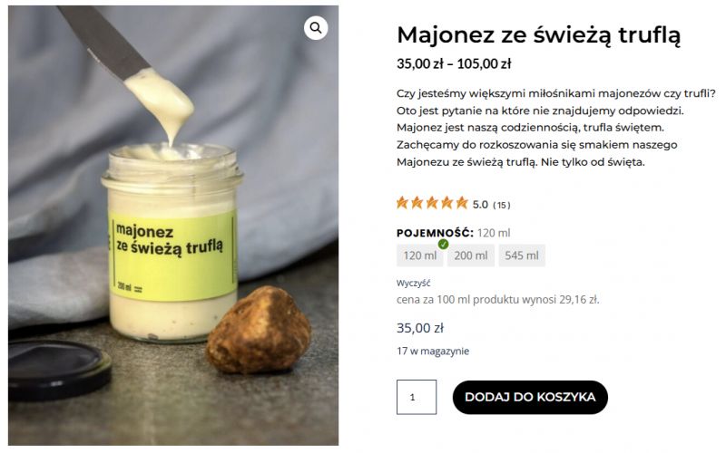This screenshot has width=726, height=453.
Task: Focus the quantity input field
Action: click(x=417, y=397)
